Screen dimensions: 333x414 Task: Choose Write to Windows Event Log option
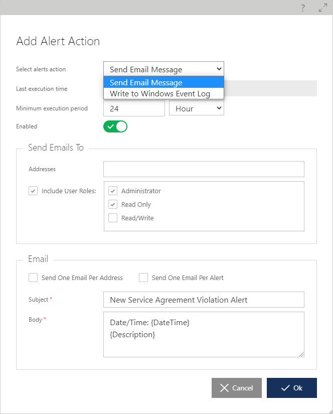click(x=163, y=93)
